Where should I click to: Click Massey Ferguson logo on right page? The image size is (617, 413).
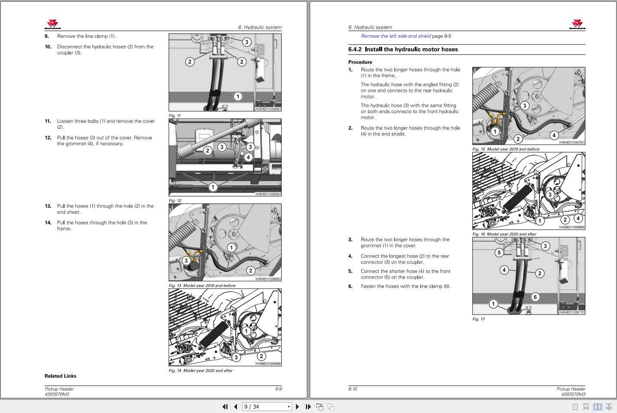(577, 25)
